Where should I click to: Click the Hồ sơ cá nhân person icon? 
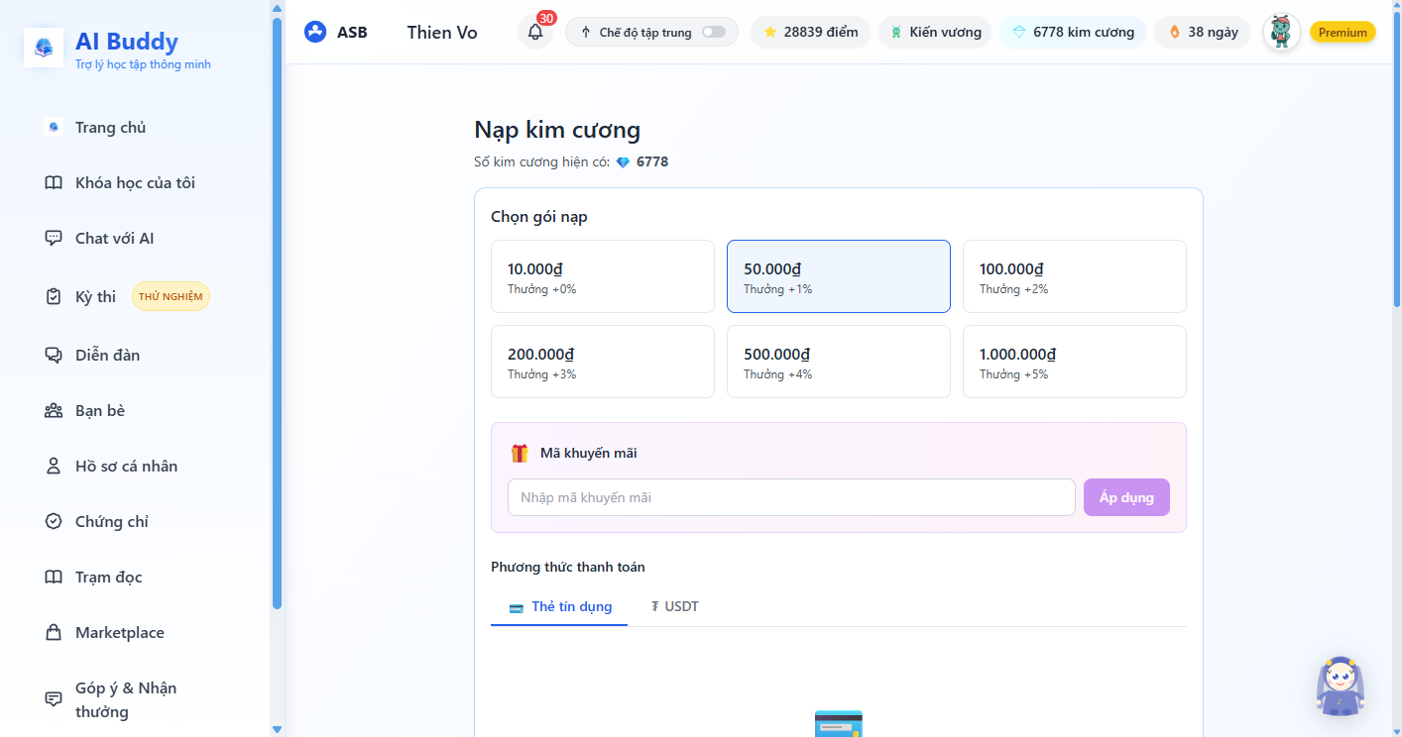click(54, 466)
